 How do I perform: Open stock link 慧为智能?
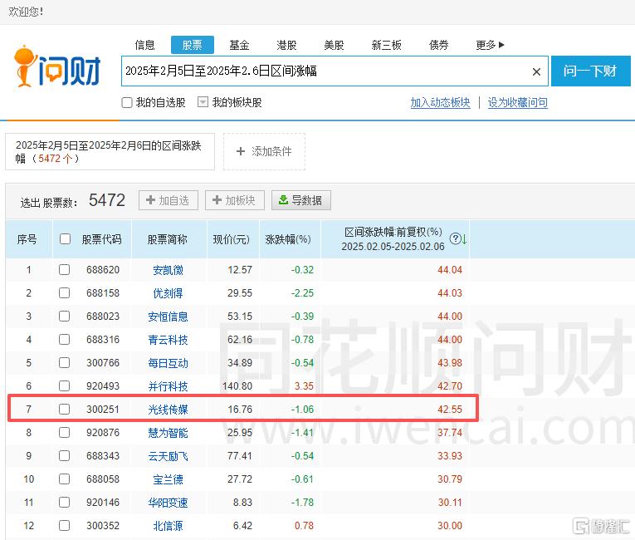coord(168,433)
